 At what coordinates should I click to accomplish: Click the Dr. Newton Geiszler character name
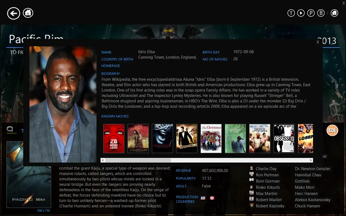pyautogui.click(x=312, y=169)
